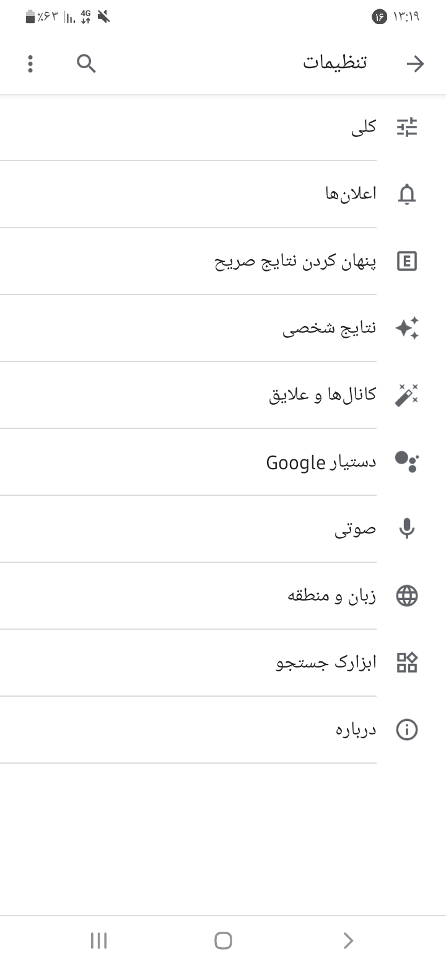446x967 pixels.
Task: Open the three-dot overflow menu
Action: [x=30, y=64]
